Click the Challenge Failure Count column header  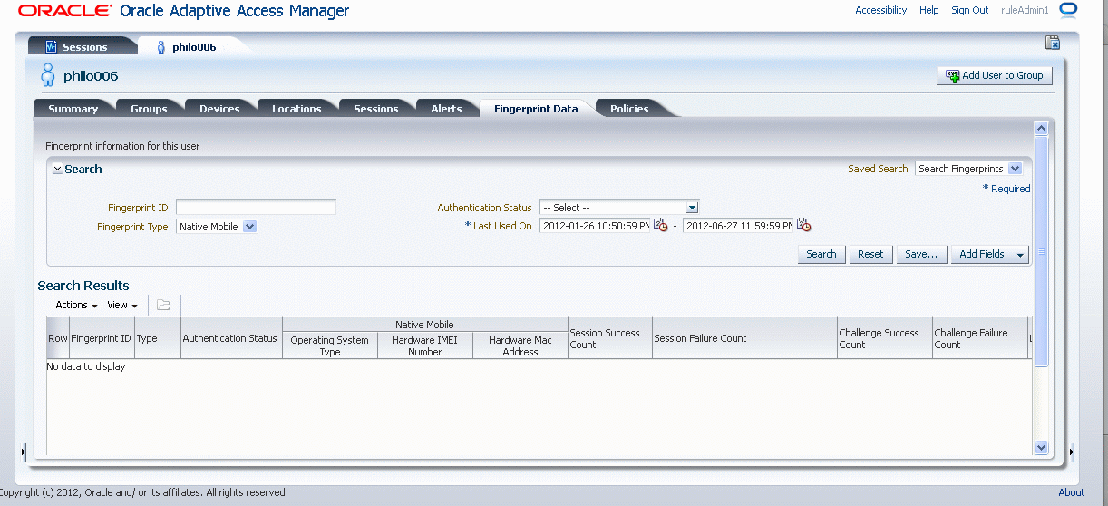pyautogui.click(x=980, y=338)
